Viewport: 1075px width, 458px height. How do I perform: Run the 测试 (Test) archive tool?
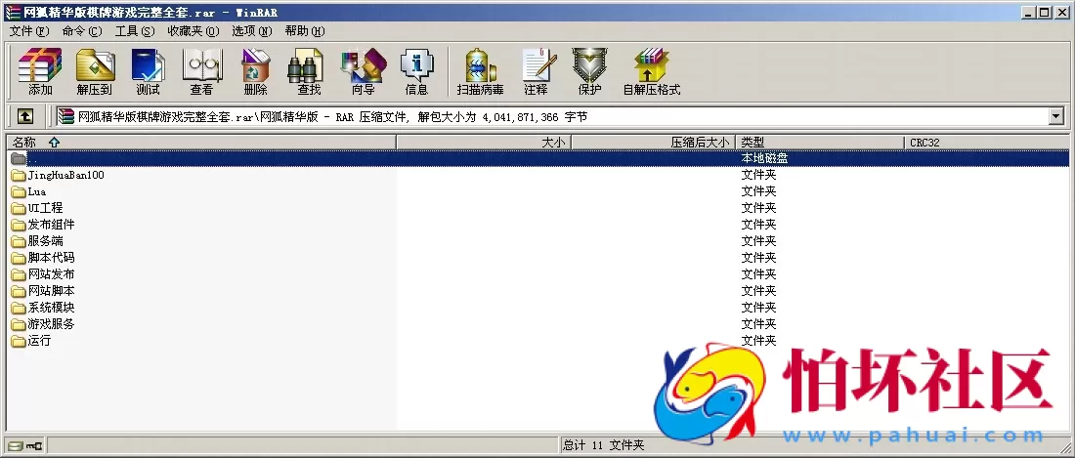[149, 71]
